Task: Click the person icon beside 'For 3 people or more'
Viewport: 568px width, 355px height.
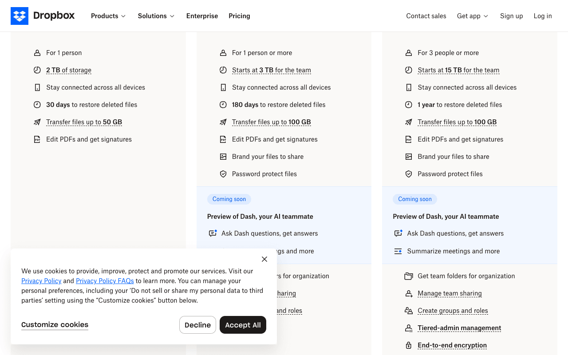Action: tap(409, 53)
